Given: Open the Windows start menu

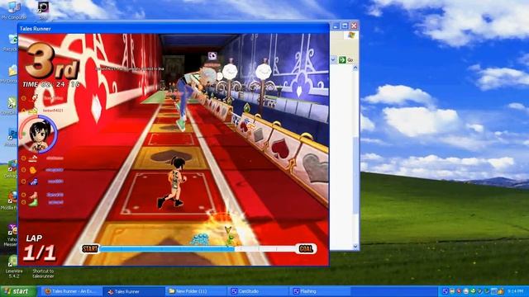Looking at the screenshot, I should coord(17,291).
